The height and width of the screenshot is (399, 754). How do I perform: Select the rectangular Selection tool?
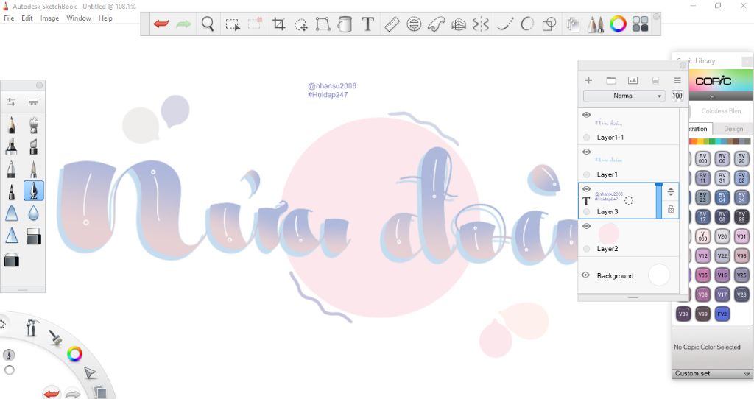(232, 24)
